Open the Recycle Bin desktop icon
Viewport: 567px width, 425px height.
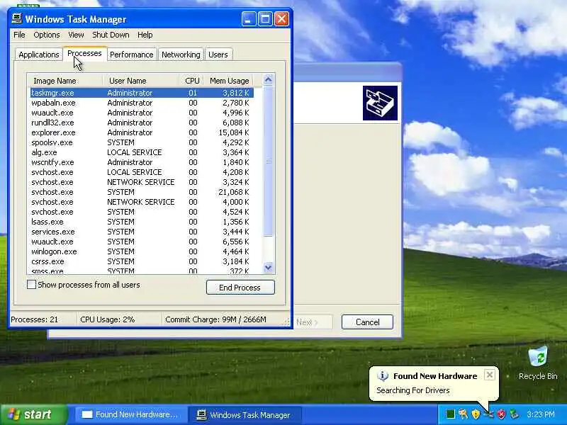[x=538, y=363]
